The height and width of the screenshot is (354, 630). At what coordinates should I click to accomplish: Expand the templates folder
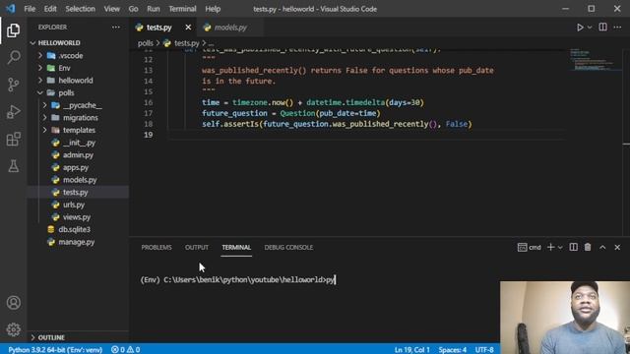79,130
